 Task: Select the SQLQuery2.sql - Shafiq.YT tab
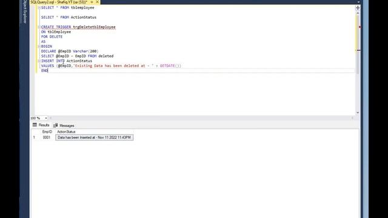pos(59,2)
